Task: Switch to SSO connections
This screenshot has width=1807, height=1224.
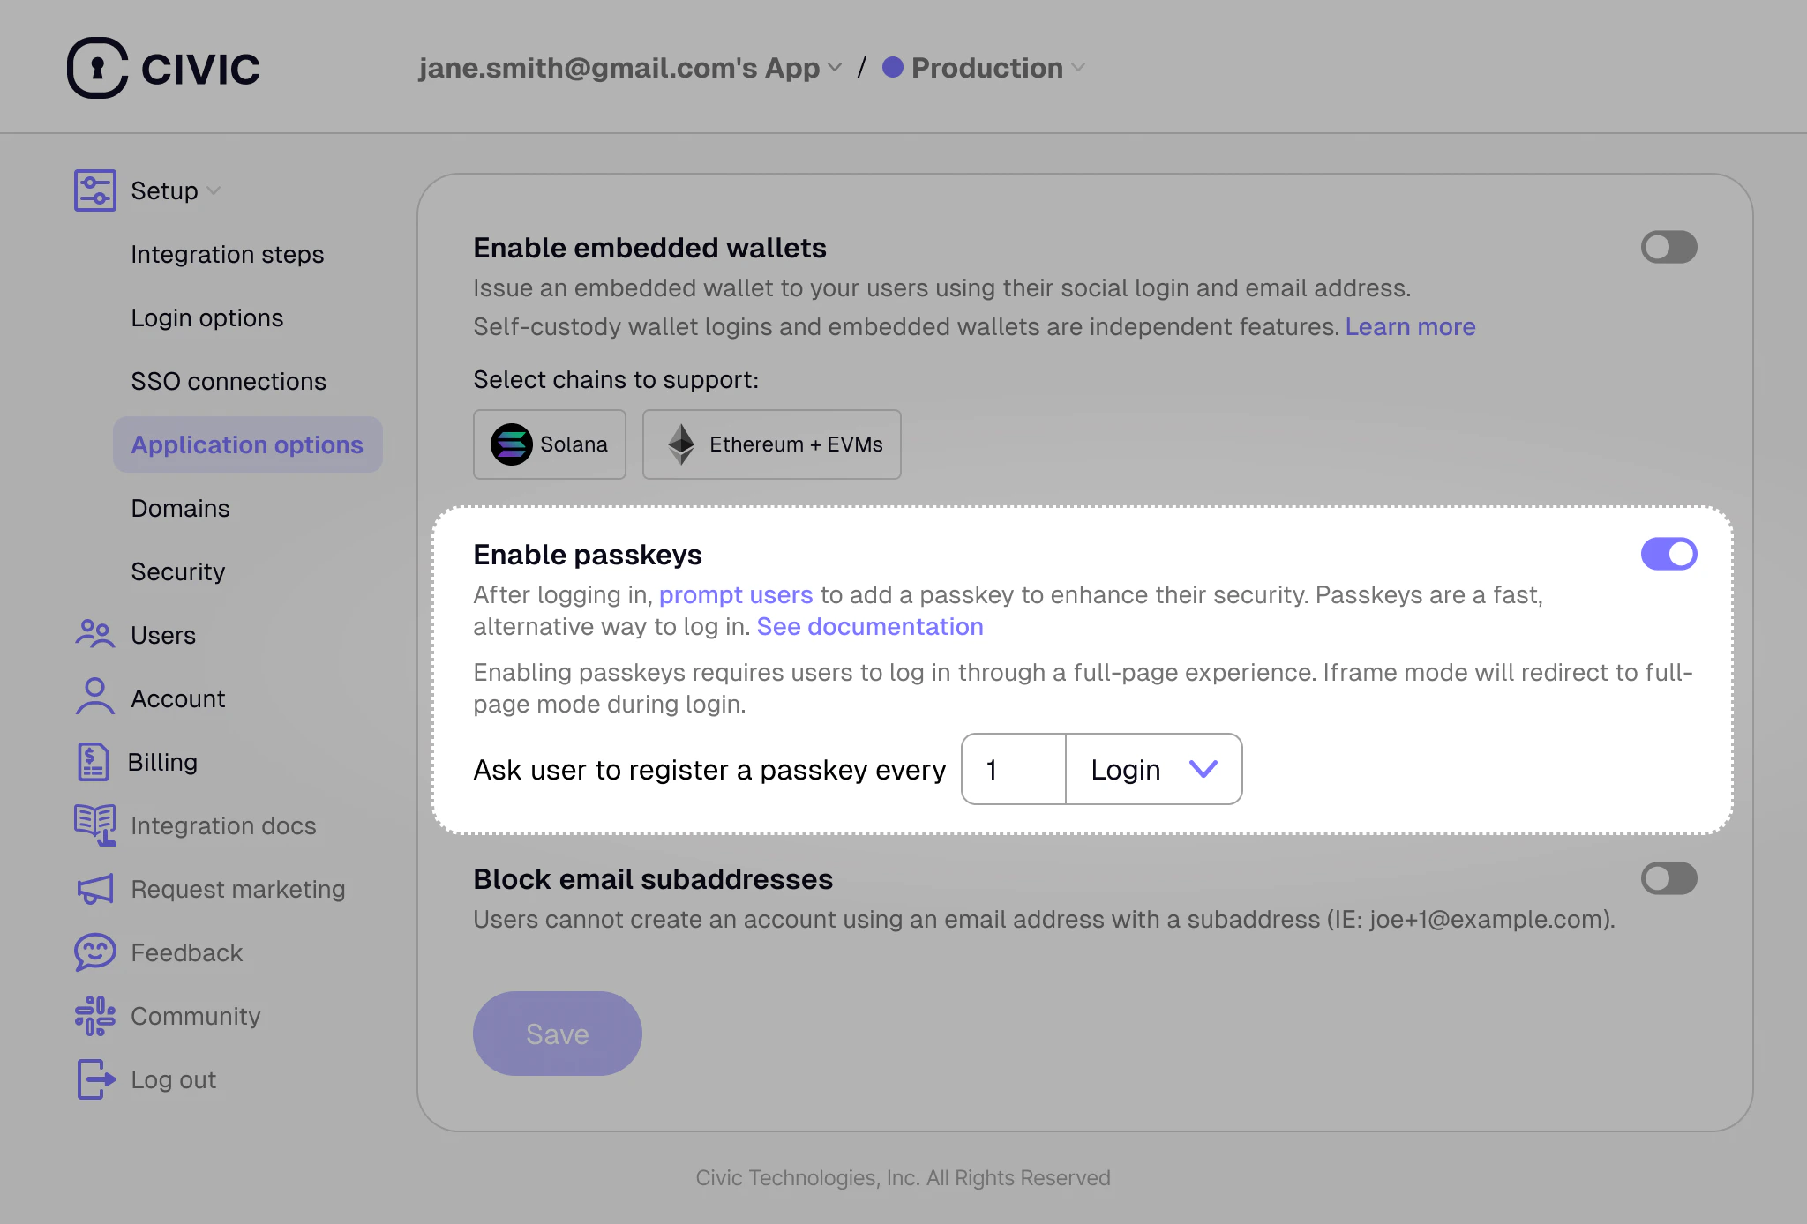Action: tap(229, 381)
